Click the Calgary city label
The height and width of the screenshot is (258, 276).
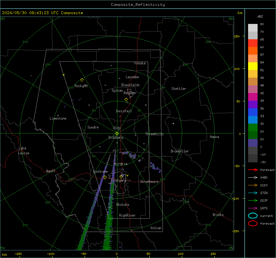point(120,180)
